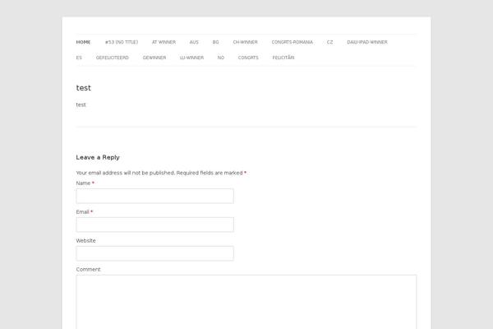Open the #53 (NO TITLE) page link
This screenshot has height=329, width=493.
(122, 42)
